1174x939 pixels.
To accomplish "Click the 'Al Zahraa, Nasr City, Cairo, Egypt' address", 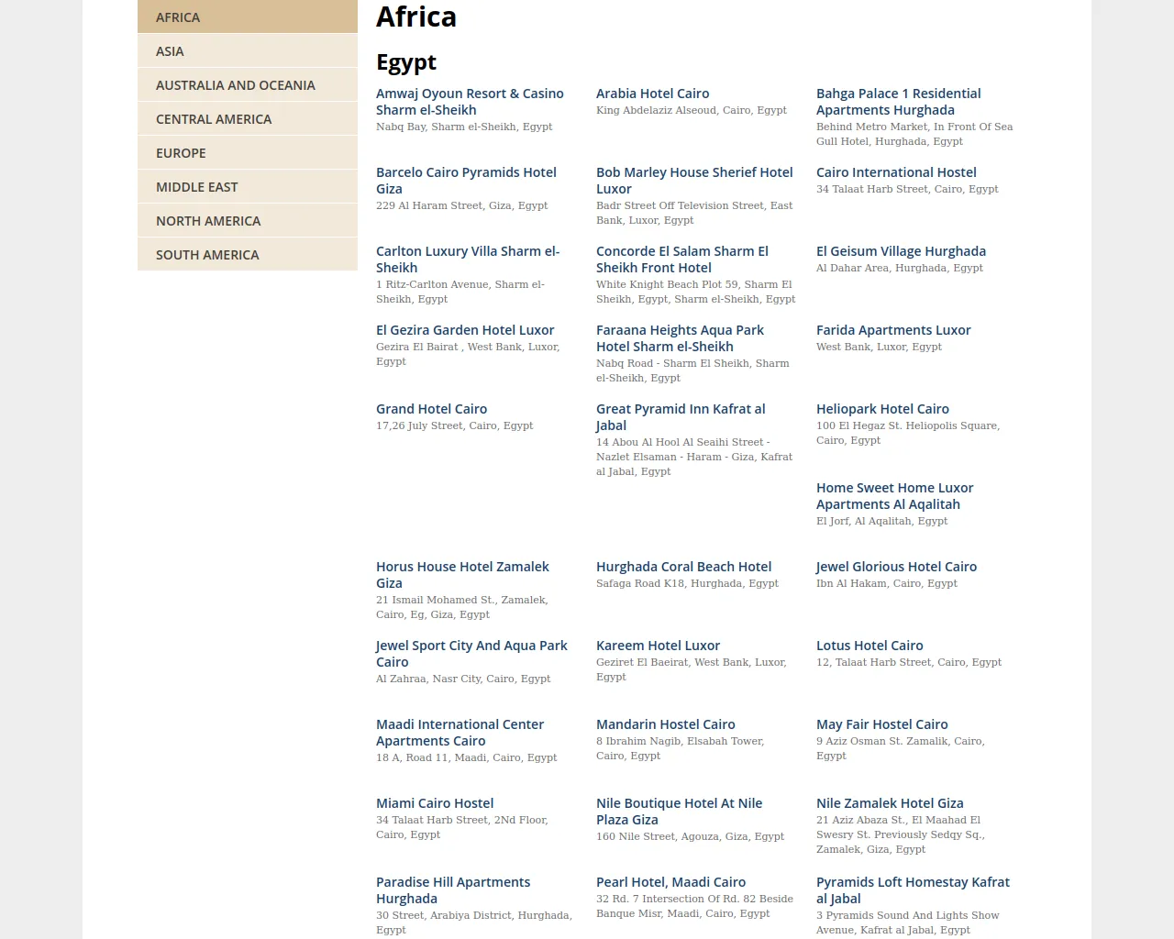I will 463,679.
